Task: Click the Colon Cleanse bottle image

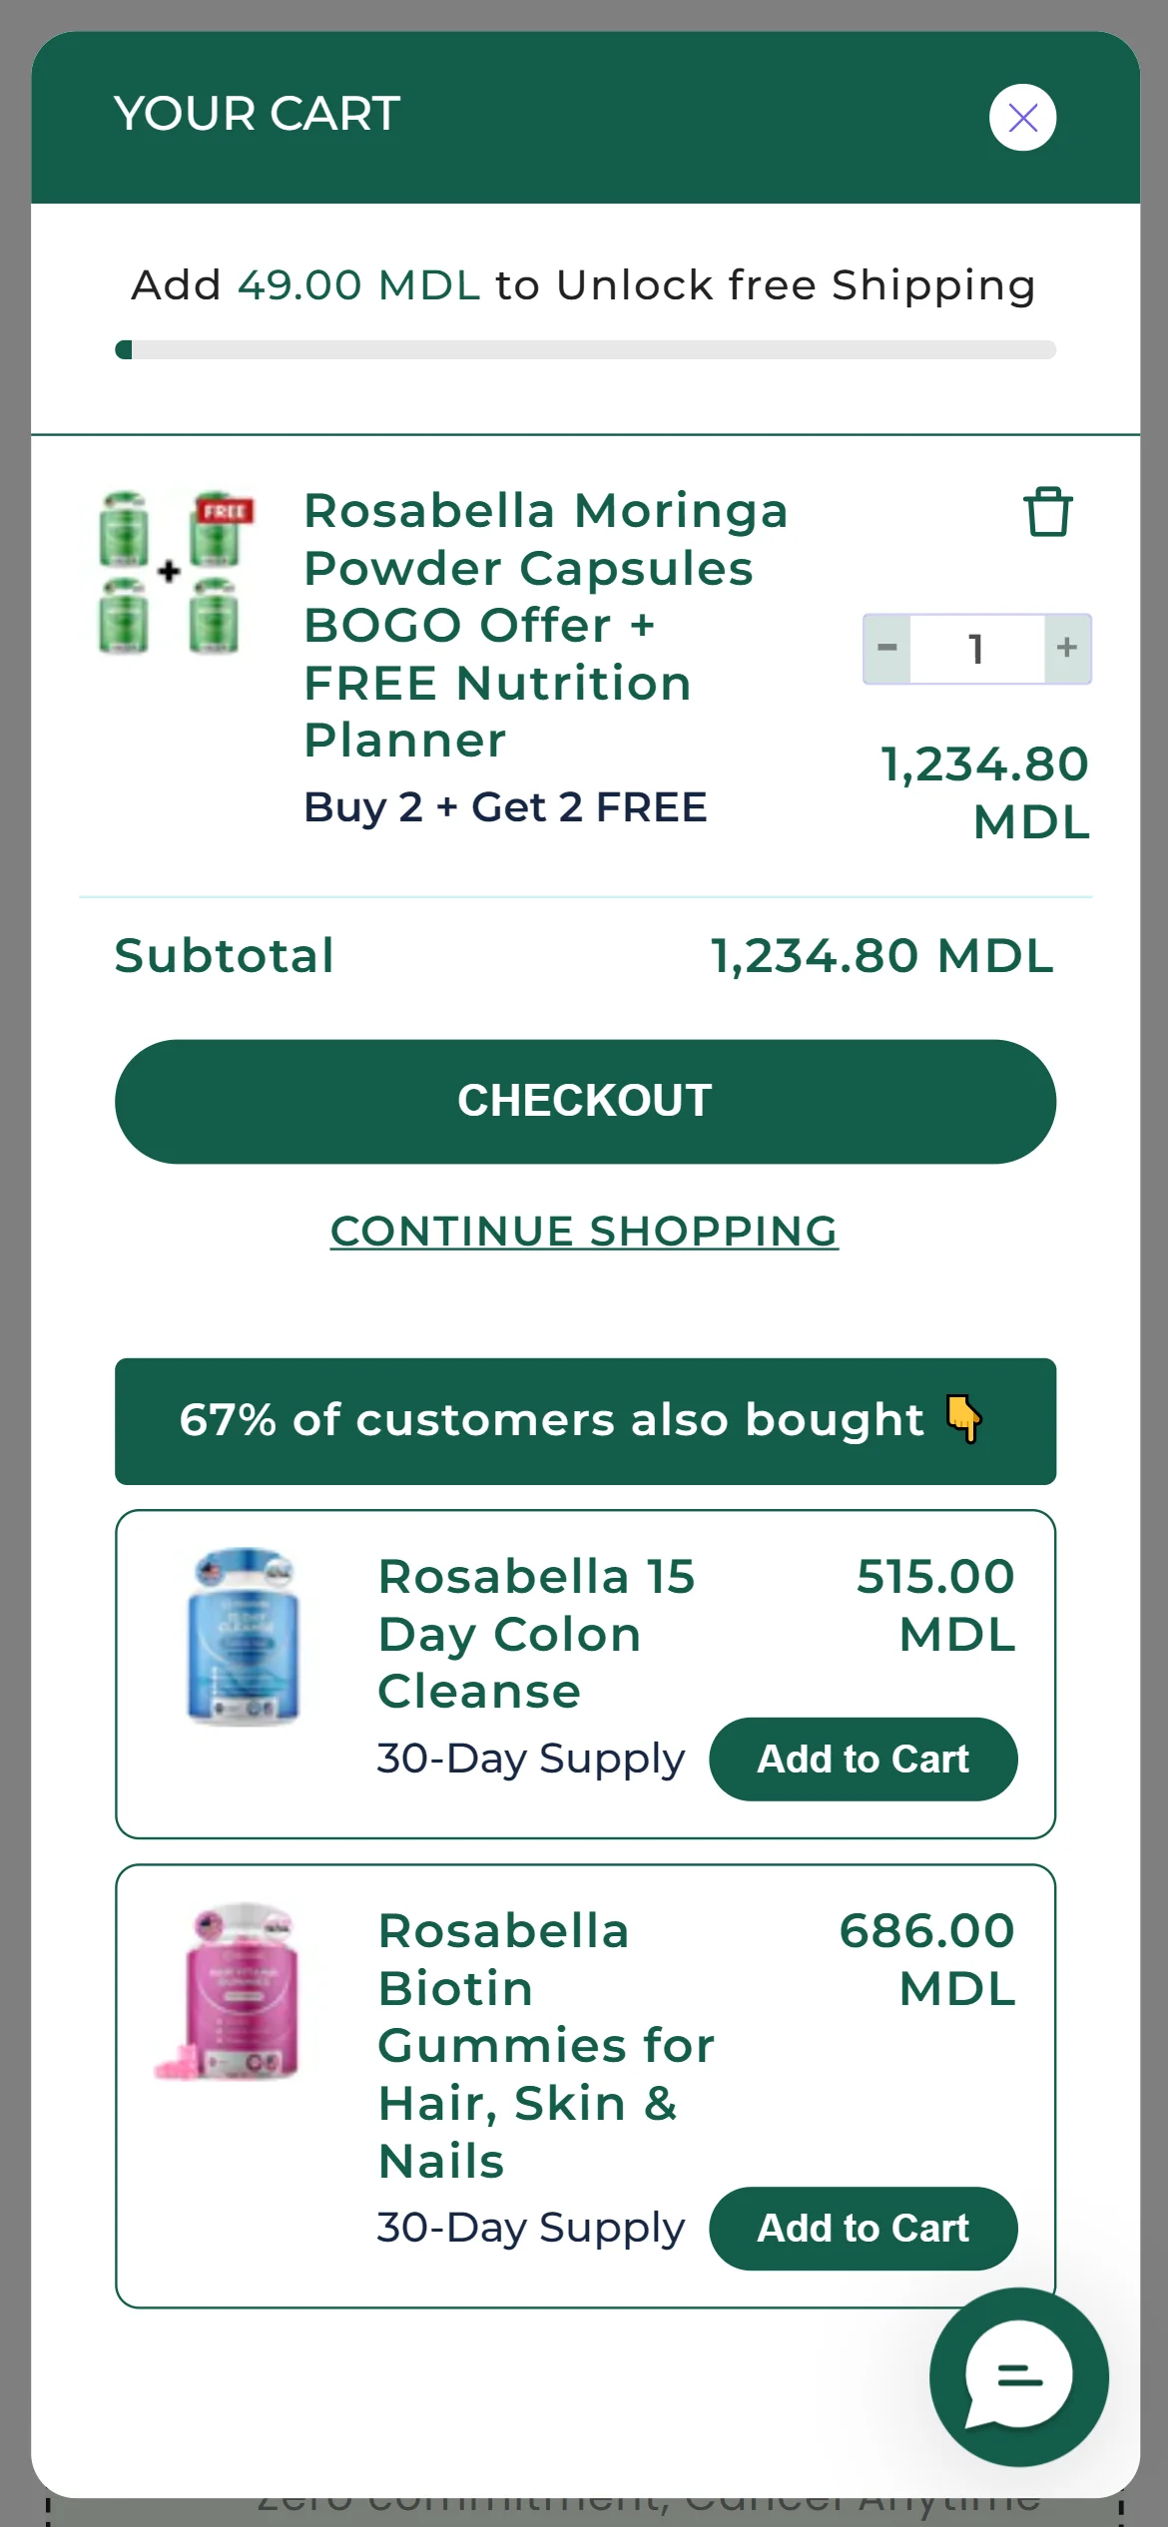Action: pos(243,1635)
